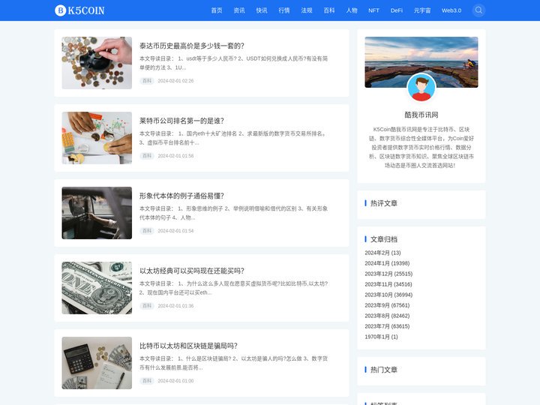Select the 元宇宙 menu item
The height and width of the screenshot is (405, 540).
coord(422,10)
